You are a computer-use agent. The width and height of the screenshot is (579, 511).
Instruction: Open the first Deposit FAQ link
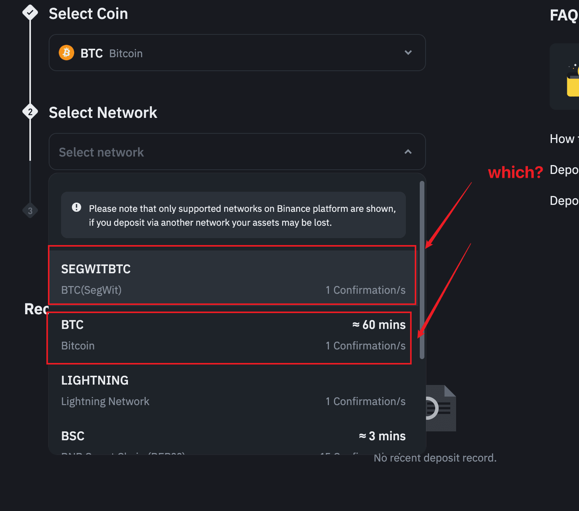point(564,169)
